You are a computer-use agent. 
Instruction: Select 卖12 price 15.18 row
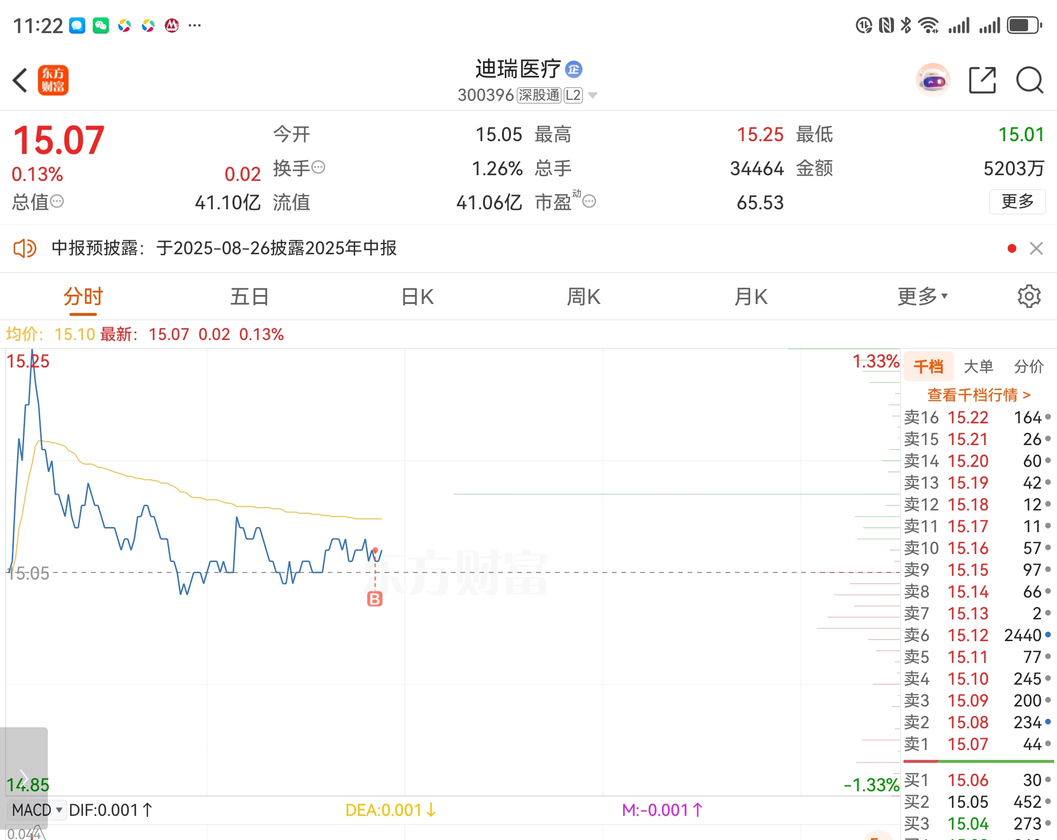977,505
